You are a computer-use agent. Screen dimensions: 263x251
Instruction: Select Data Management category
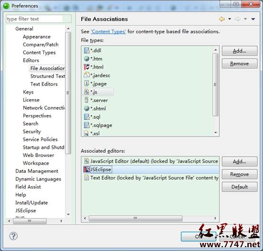pos(37,171)
